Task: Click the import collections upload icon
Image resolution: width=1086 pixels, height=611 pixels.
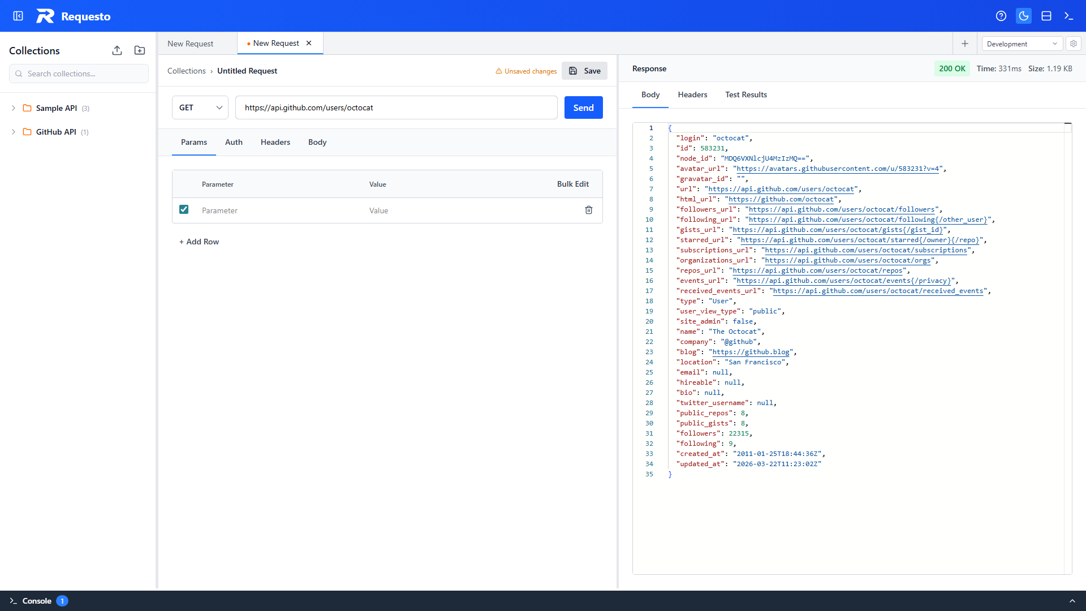Action: pos(117,50)
